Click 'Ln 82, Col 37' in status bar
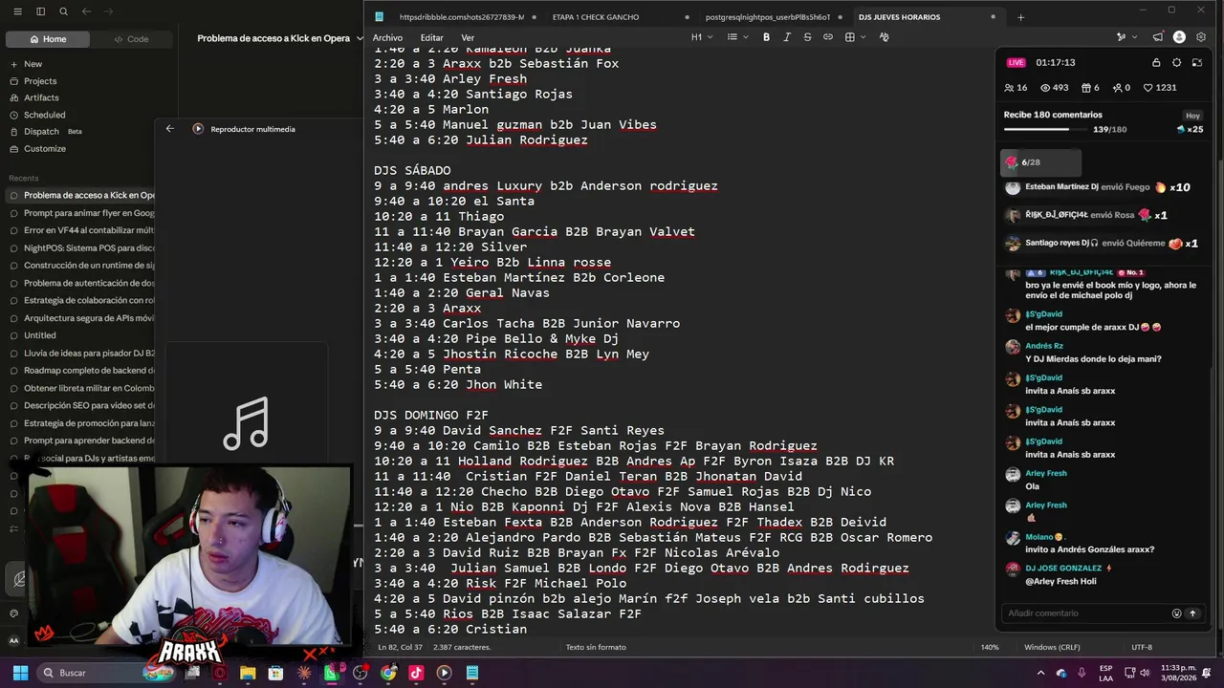 pyautogui.click(x=400, y=647)
